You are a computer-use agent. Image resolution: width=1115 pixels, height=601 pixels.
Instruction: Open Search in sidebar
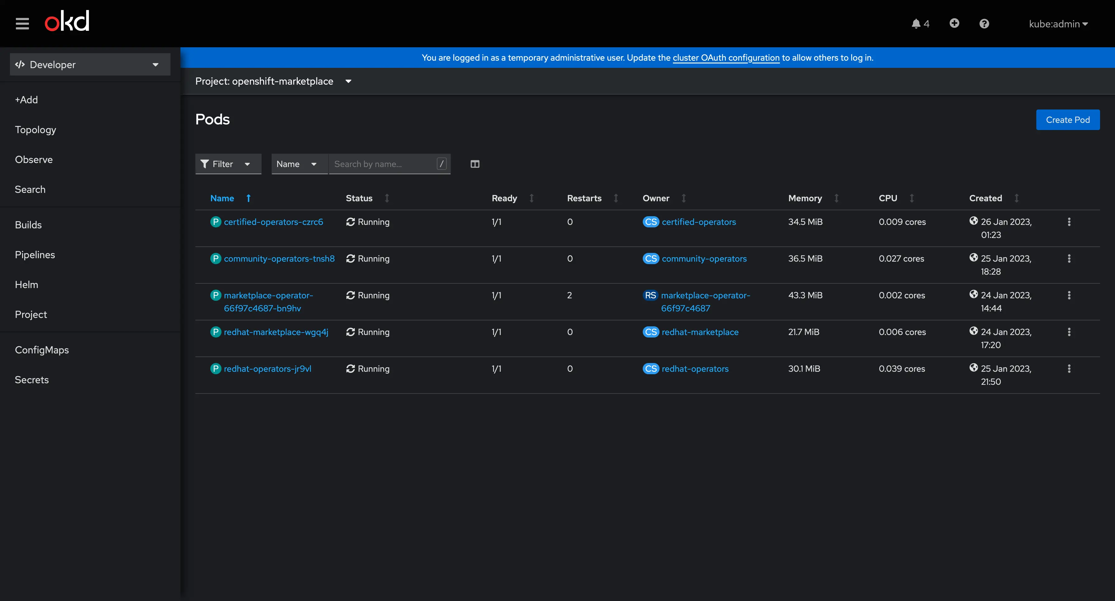30,189
